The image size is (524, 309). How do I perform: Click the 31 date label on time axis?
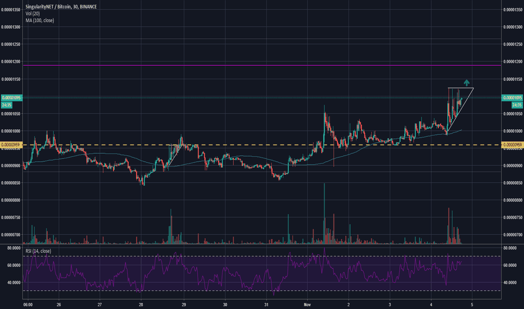[266, 305]
